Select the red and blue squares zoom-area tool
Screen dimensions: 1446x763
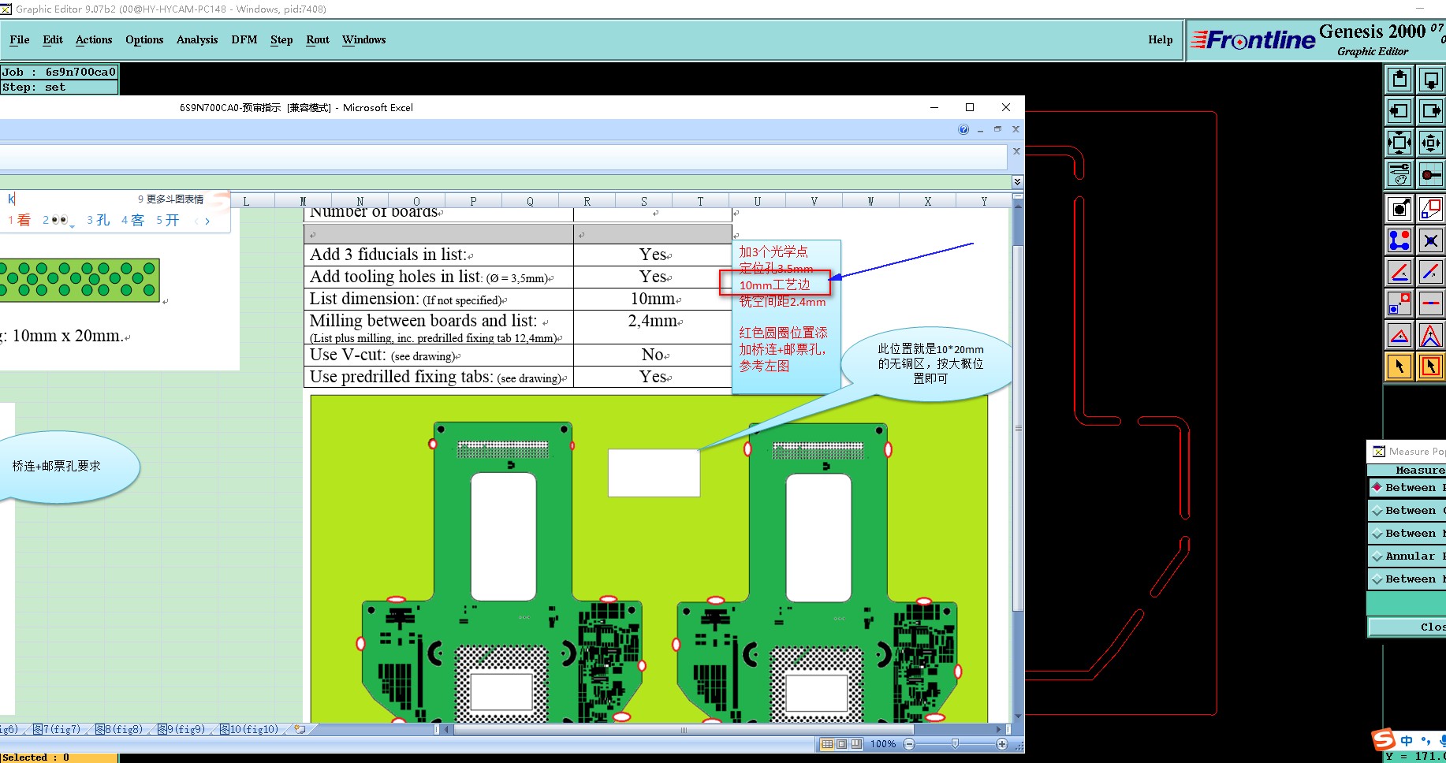coord(1431,209)
